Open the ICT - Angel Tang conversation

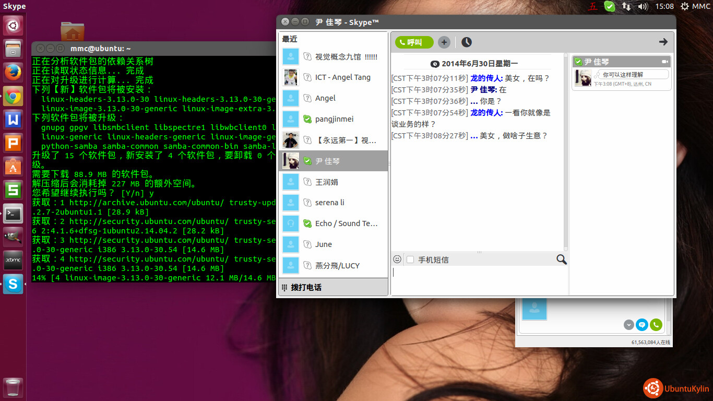342,77
